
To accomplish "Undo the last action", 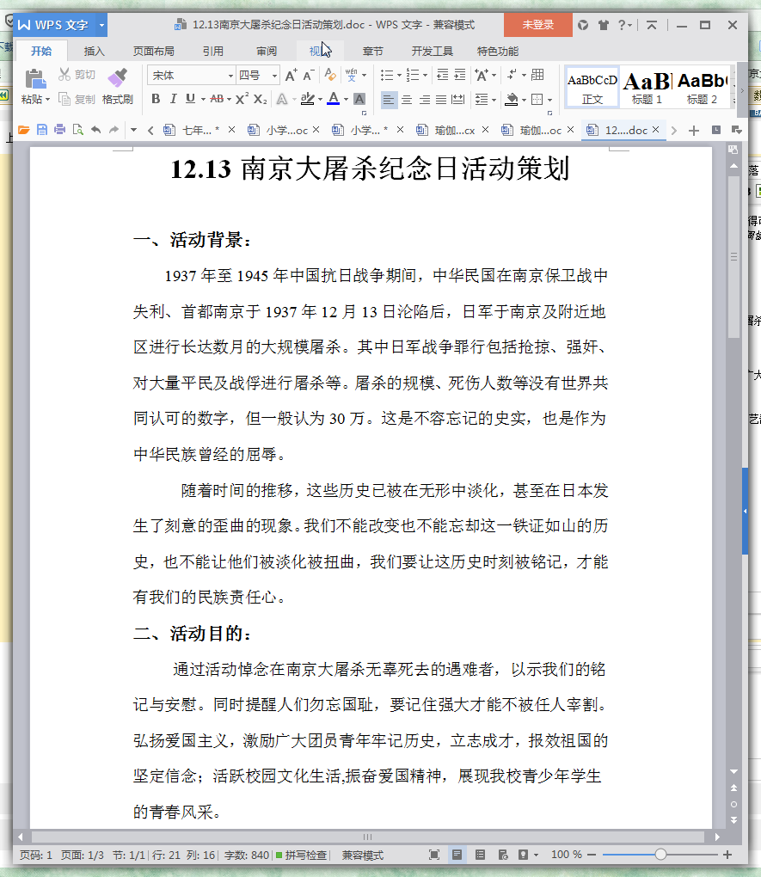I will tap(96, 131).
